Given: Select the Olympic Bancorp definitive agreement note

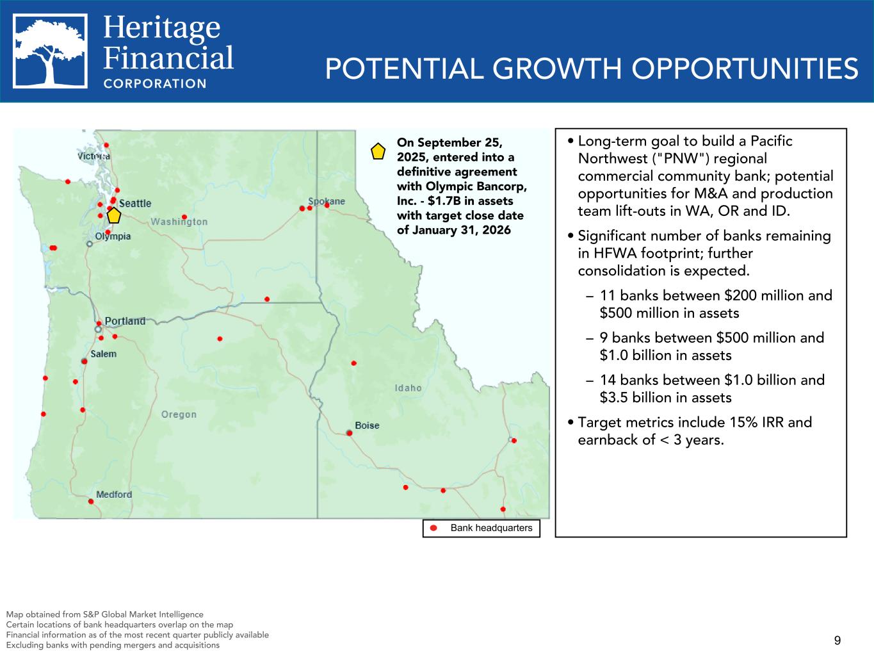Looking at the screenshot, I should click(x=462, y=186).
